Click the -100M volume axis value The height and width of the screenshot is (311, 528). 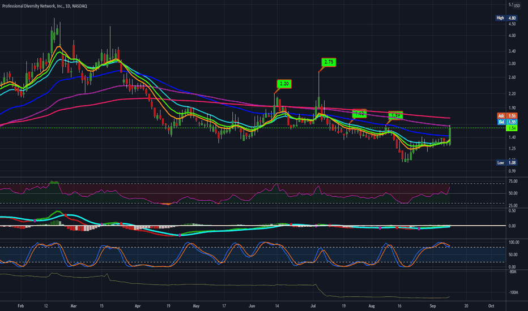coord(513,292)
